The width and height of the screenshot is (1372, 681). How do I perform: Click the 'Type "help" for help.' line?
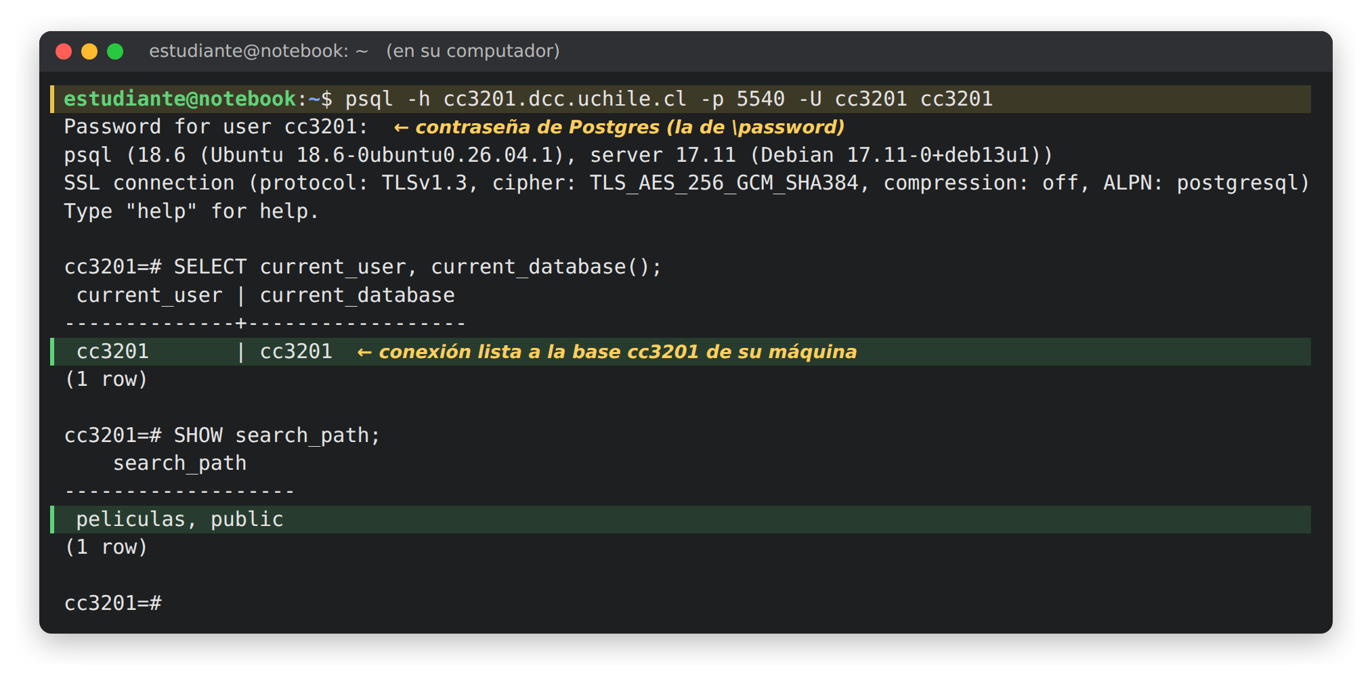[191, 211]
